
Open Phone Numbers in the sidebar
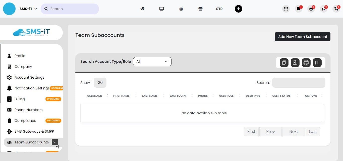point(28,110)
